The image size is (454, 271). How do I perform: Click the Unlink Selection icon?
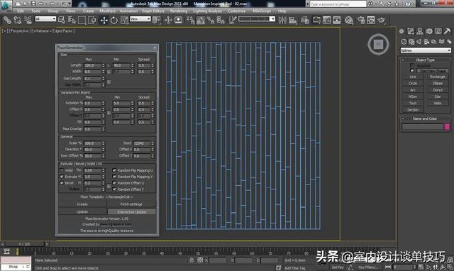[17, 21]
